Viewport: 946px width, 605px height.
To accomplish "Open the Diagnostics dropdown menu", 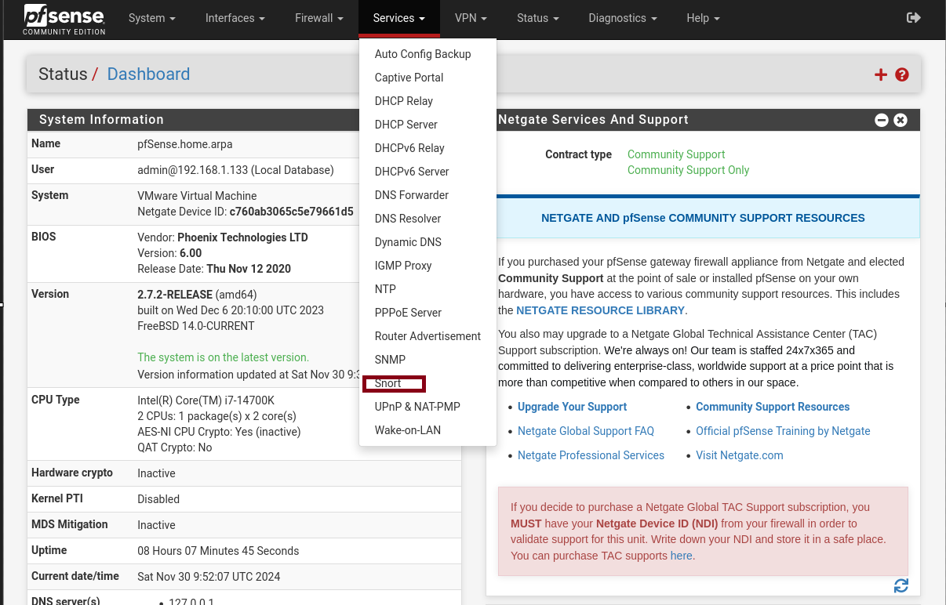I will point(623,18).
